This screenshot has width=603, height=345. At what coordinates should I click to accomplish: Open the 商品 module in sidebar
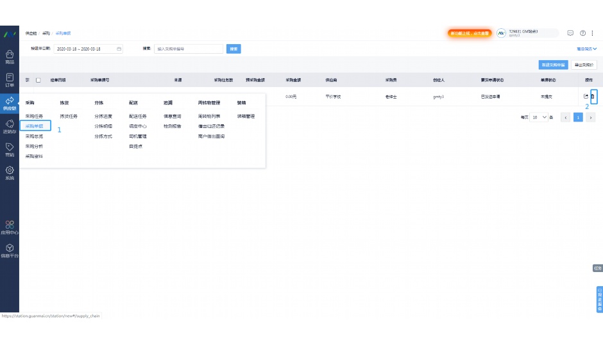point(10,57)
